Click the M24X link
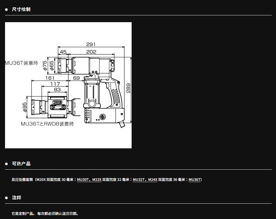 pos(153,180)
